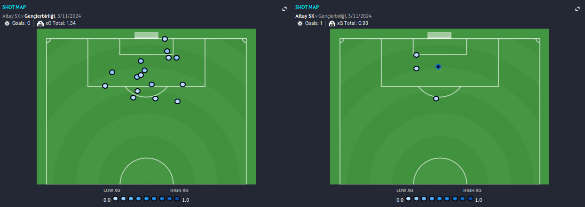Viewport: 585px width, 207px height.
Task: Expand the right shot map panel
Action: pos(577,9)
